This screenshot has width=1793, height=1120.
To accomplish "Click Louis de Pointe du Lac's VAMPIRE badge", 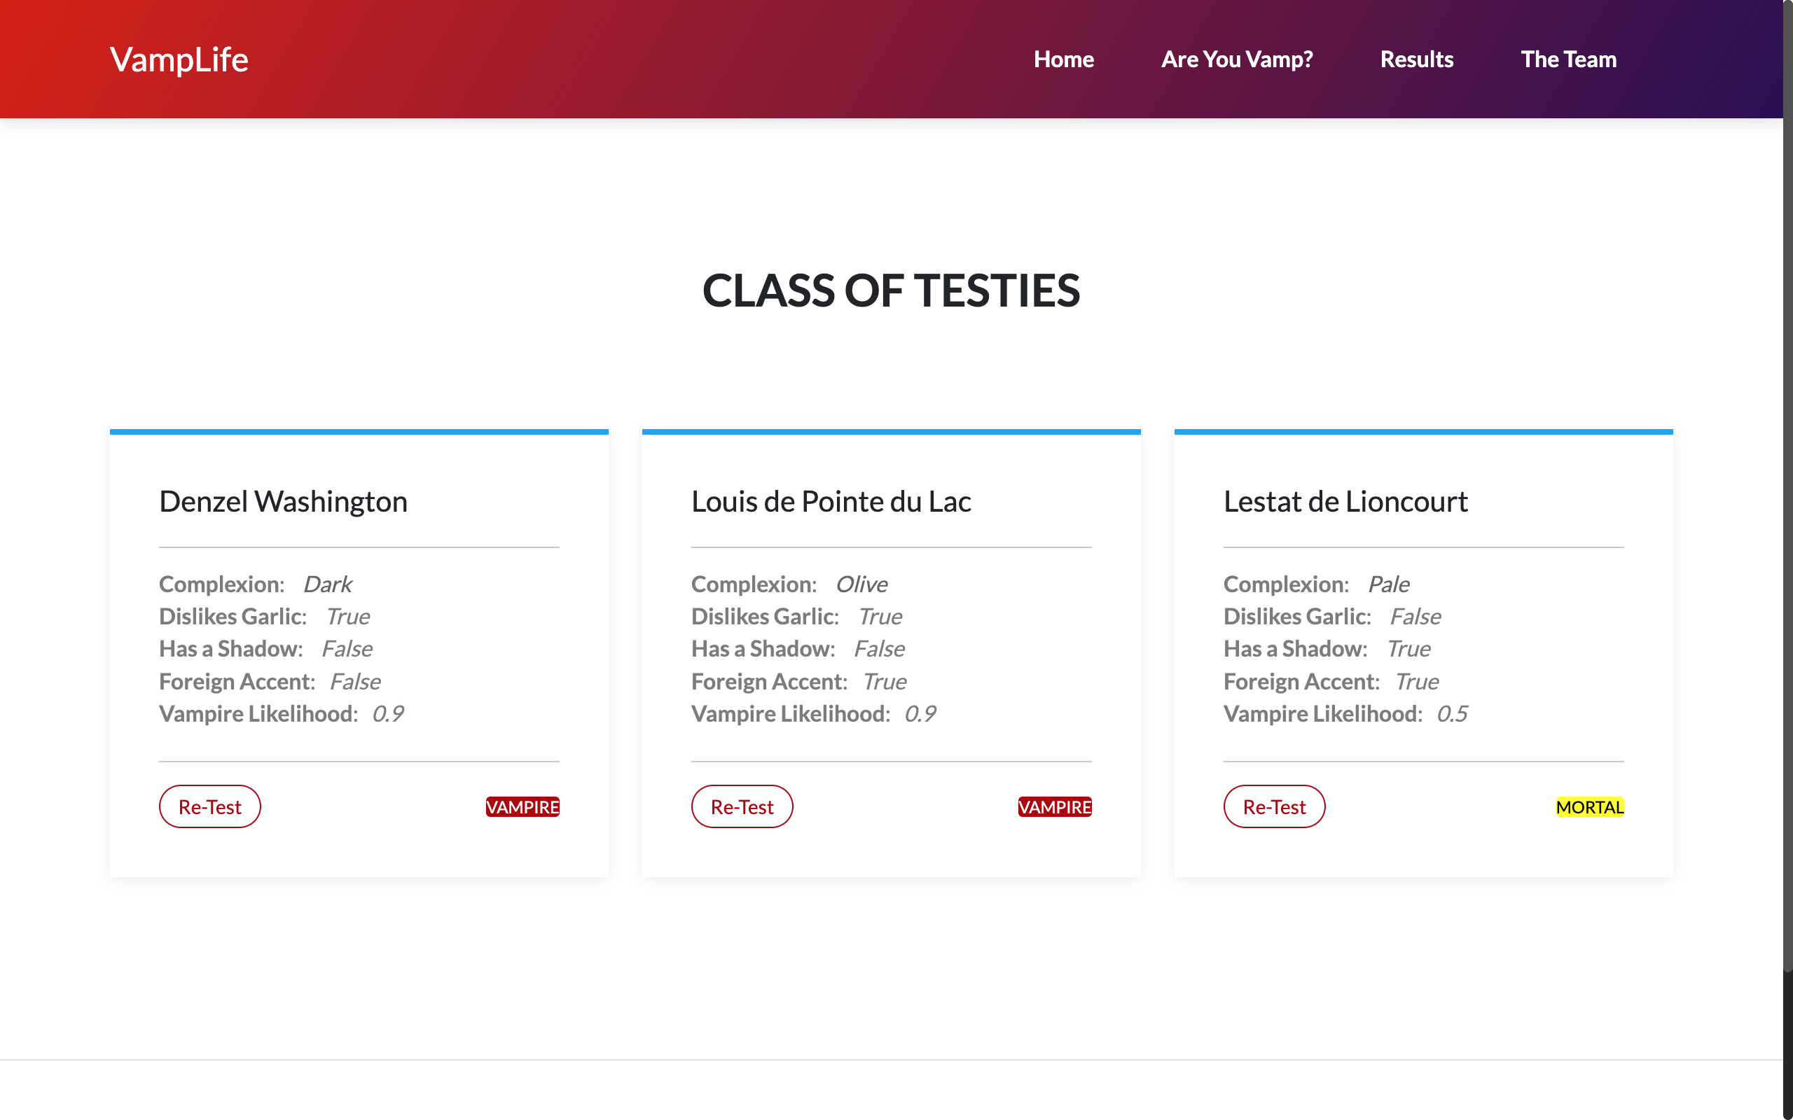I will [1054, 806].
